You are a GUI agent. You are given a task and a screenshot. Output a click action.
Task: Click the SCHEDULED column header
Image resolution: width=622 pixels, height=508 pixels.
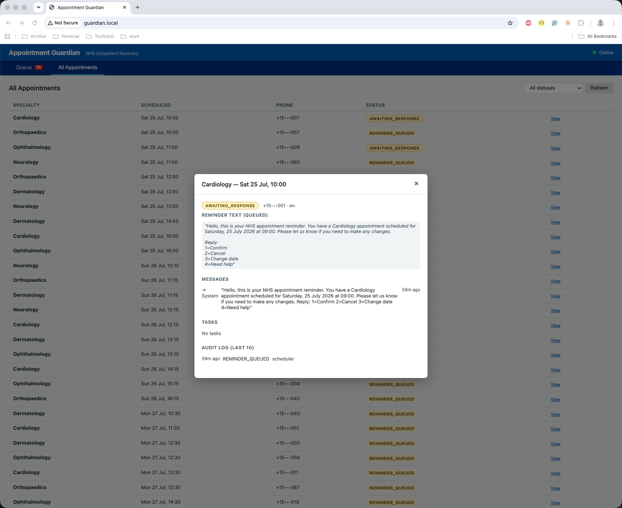point(156,105)
